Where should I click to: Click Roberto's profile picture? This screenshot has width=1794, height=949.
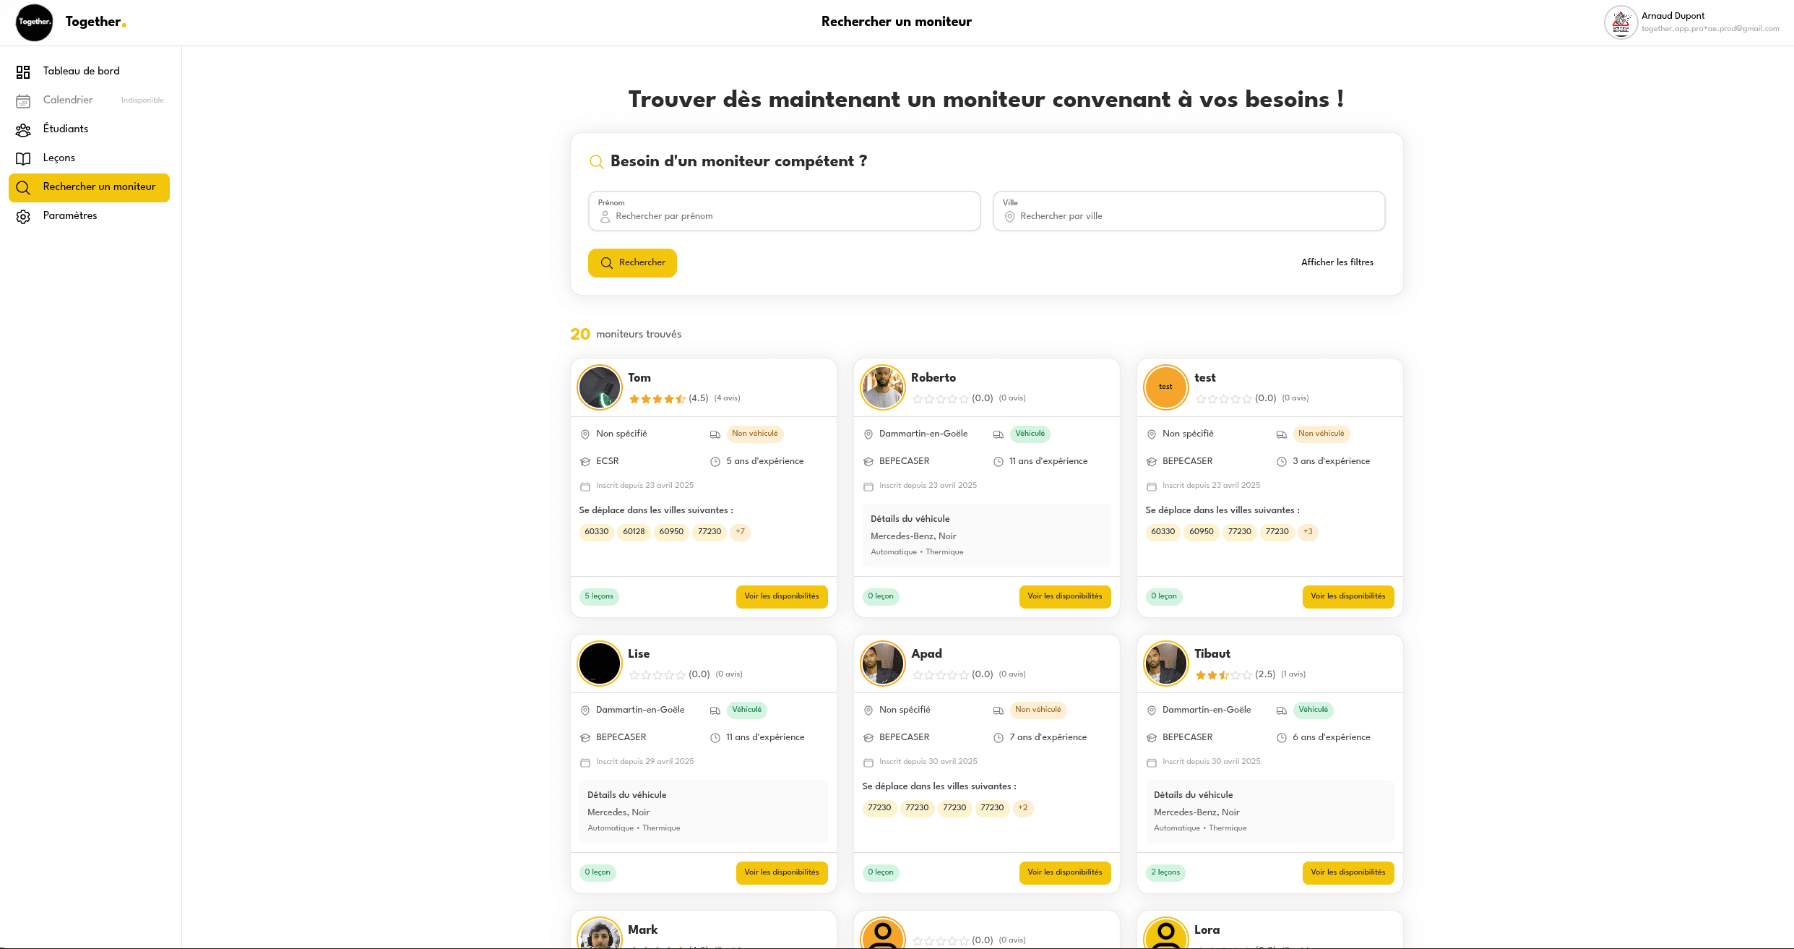pyautogui.click(x=883, y=387)
